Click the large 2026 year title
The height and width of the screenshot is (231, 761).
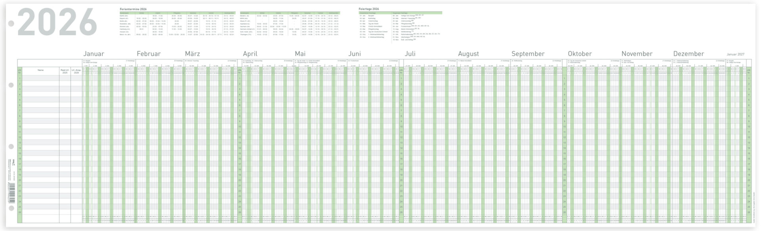57,23
